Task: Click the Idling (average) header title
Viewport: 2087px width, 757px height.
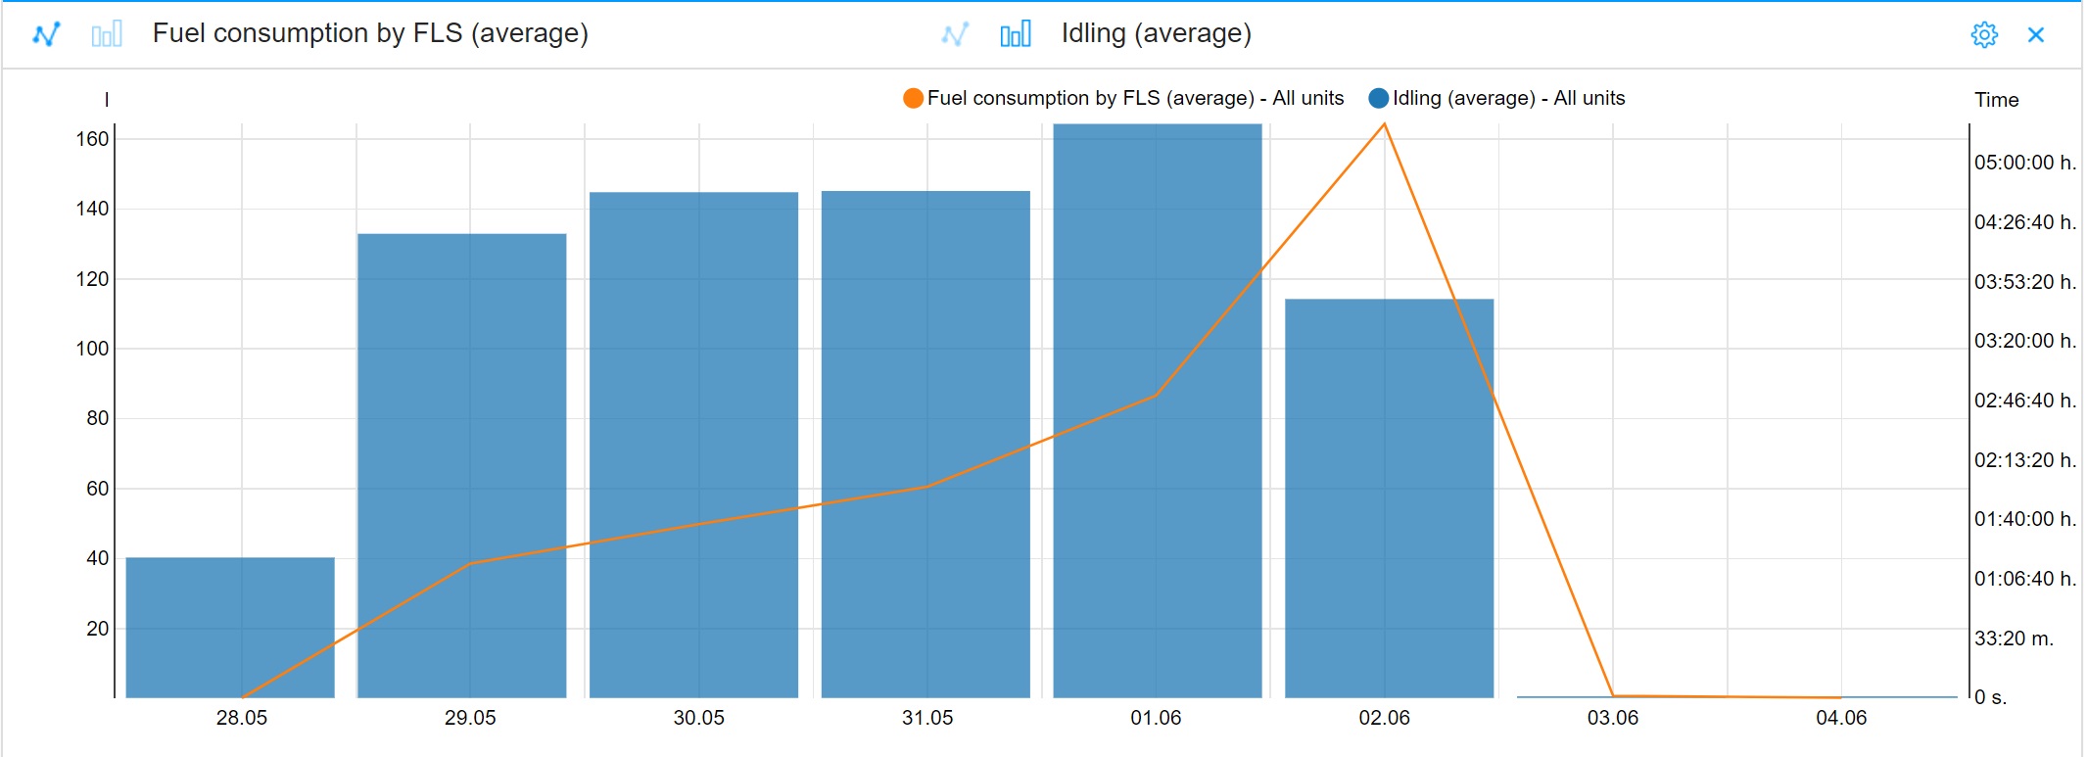Action: [1156, 33]
